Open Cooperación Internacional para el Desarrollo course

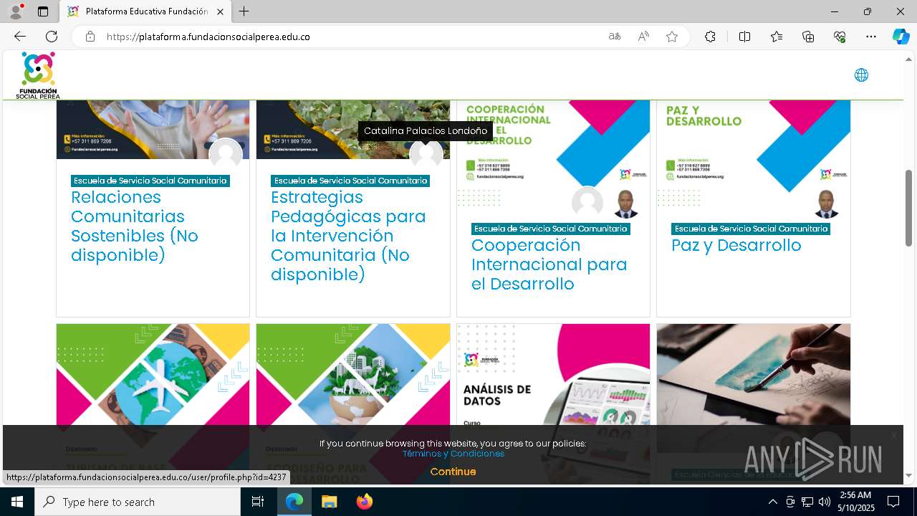click(549, 264)
